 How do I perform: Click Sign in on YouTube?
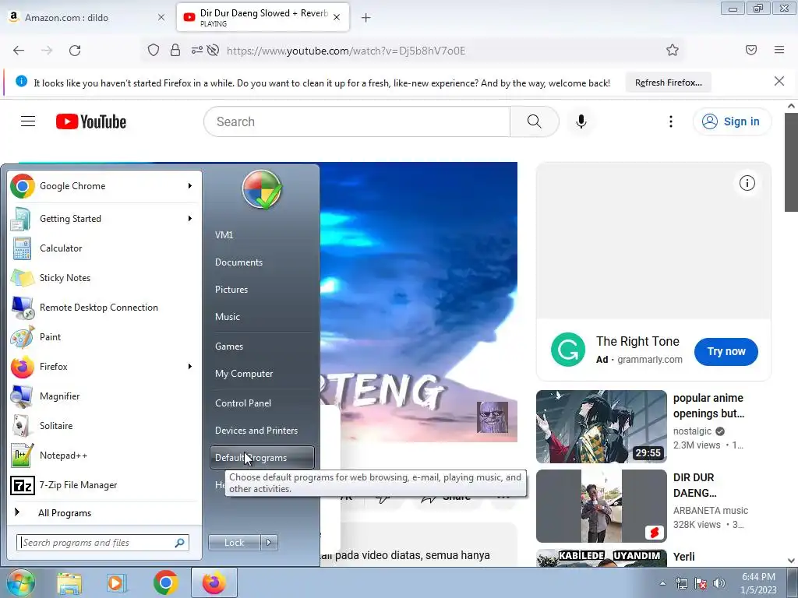[x=732, y=121]
